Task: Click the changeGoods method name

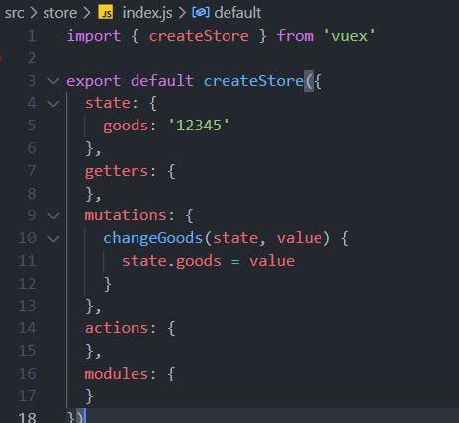Action: point(152,238)
